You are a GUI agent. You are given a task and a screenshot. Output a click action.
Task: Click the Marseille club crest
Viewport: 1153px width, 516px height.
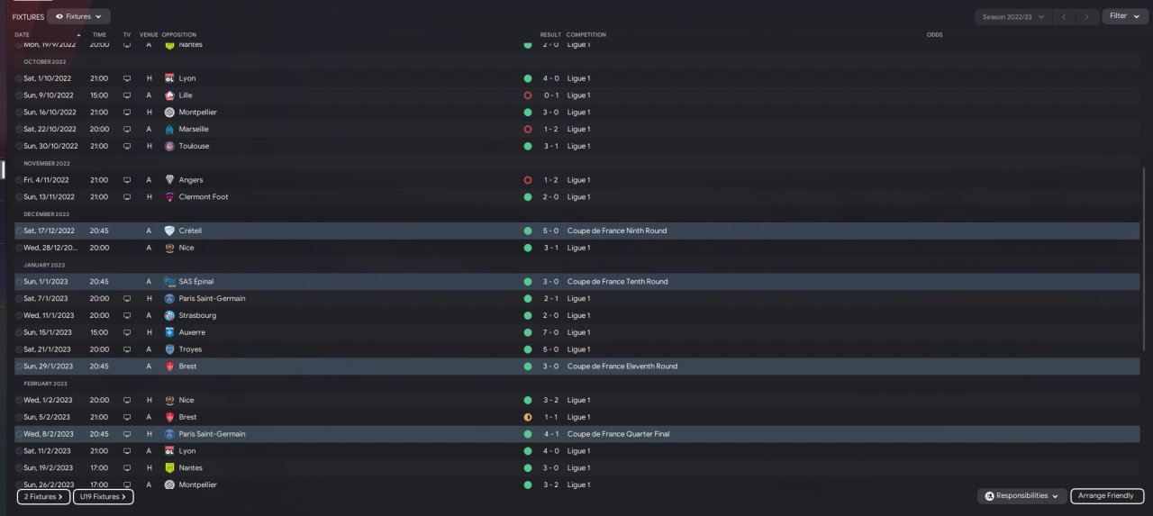(169, 129)
